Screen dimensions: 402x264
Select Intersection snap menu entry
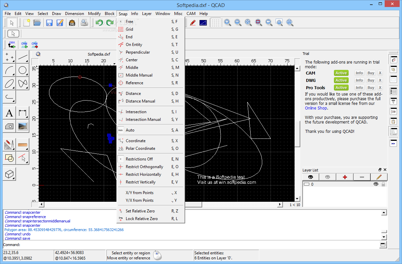point(151,112)
